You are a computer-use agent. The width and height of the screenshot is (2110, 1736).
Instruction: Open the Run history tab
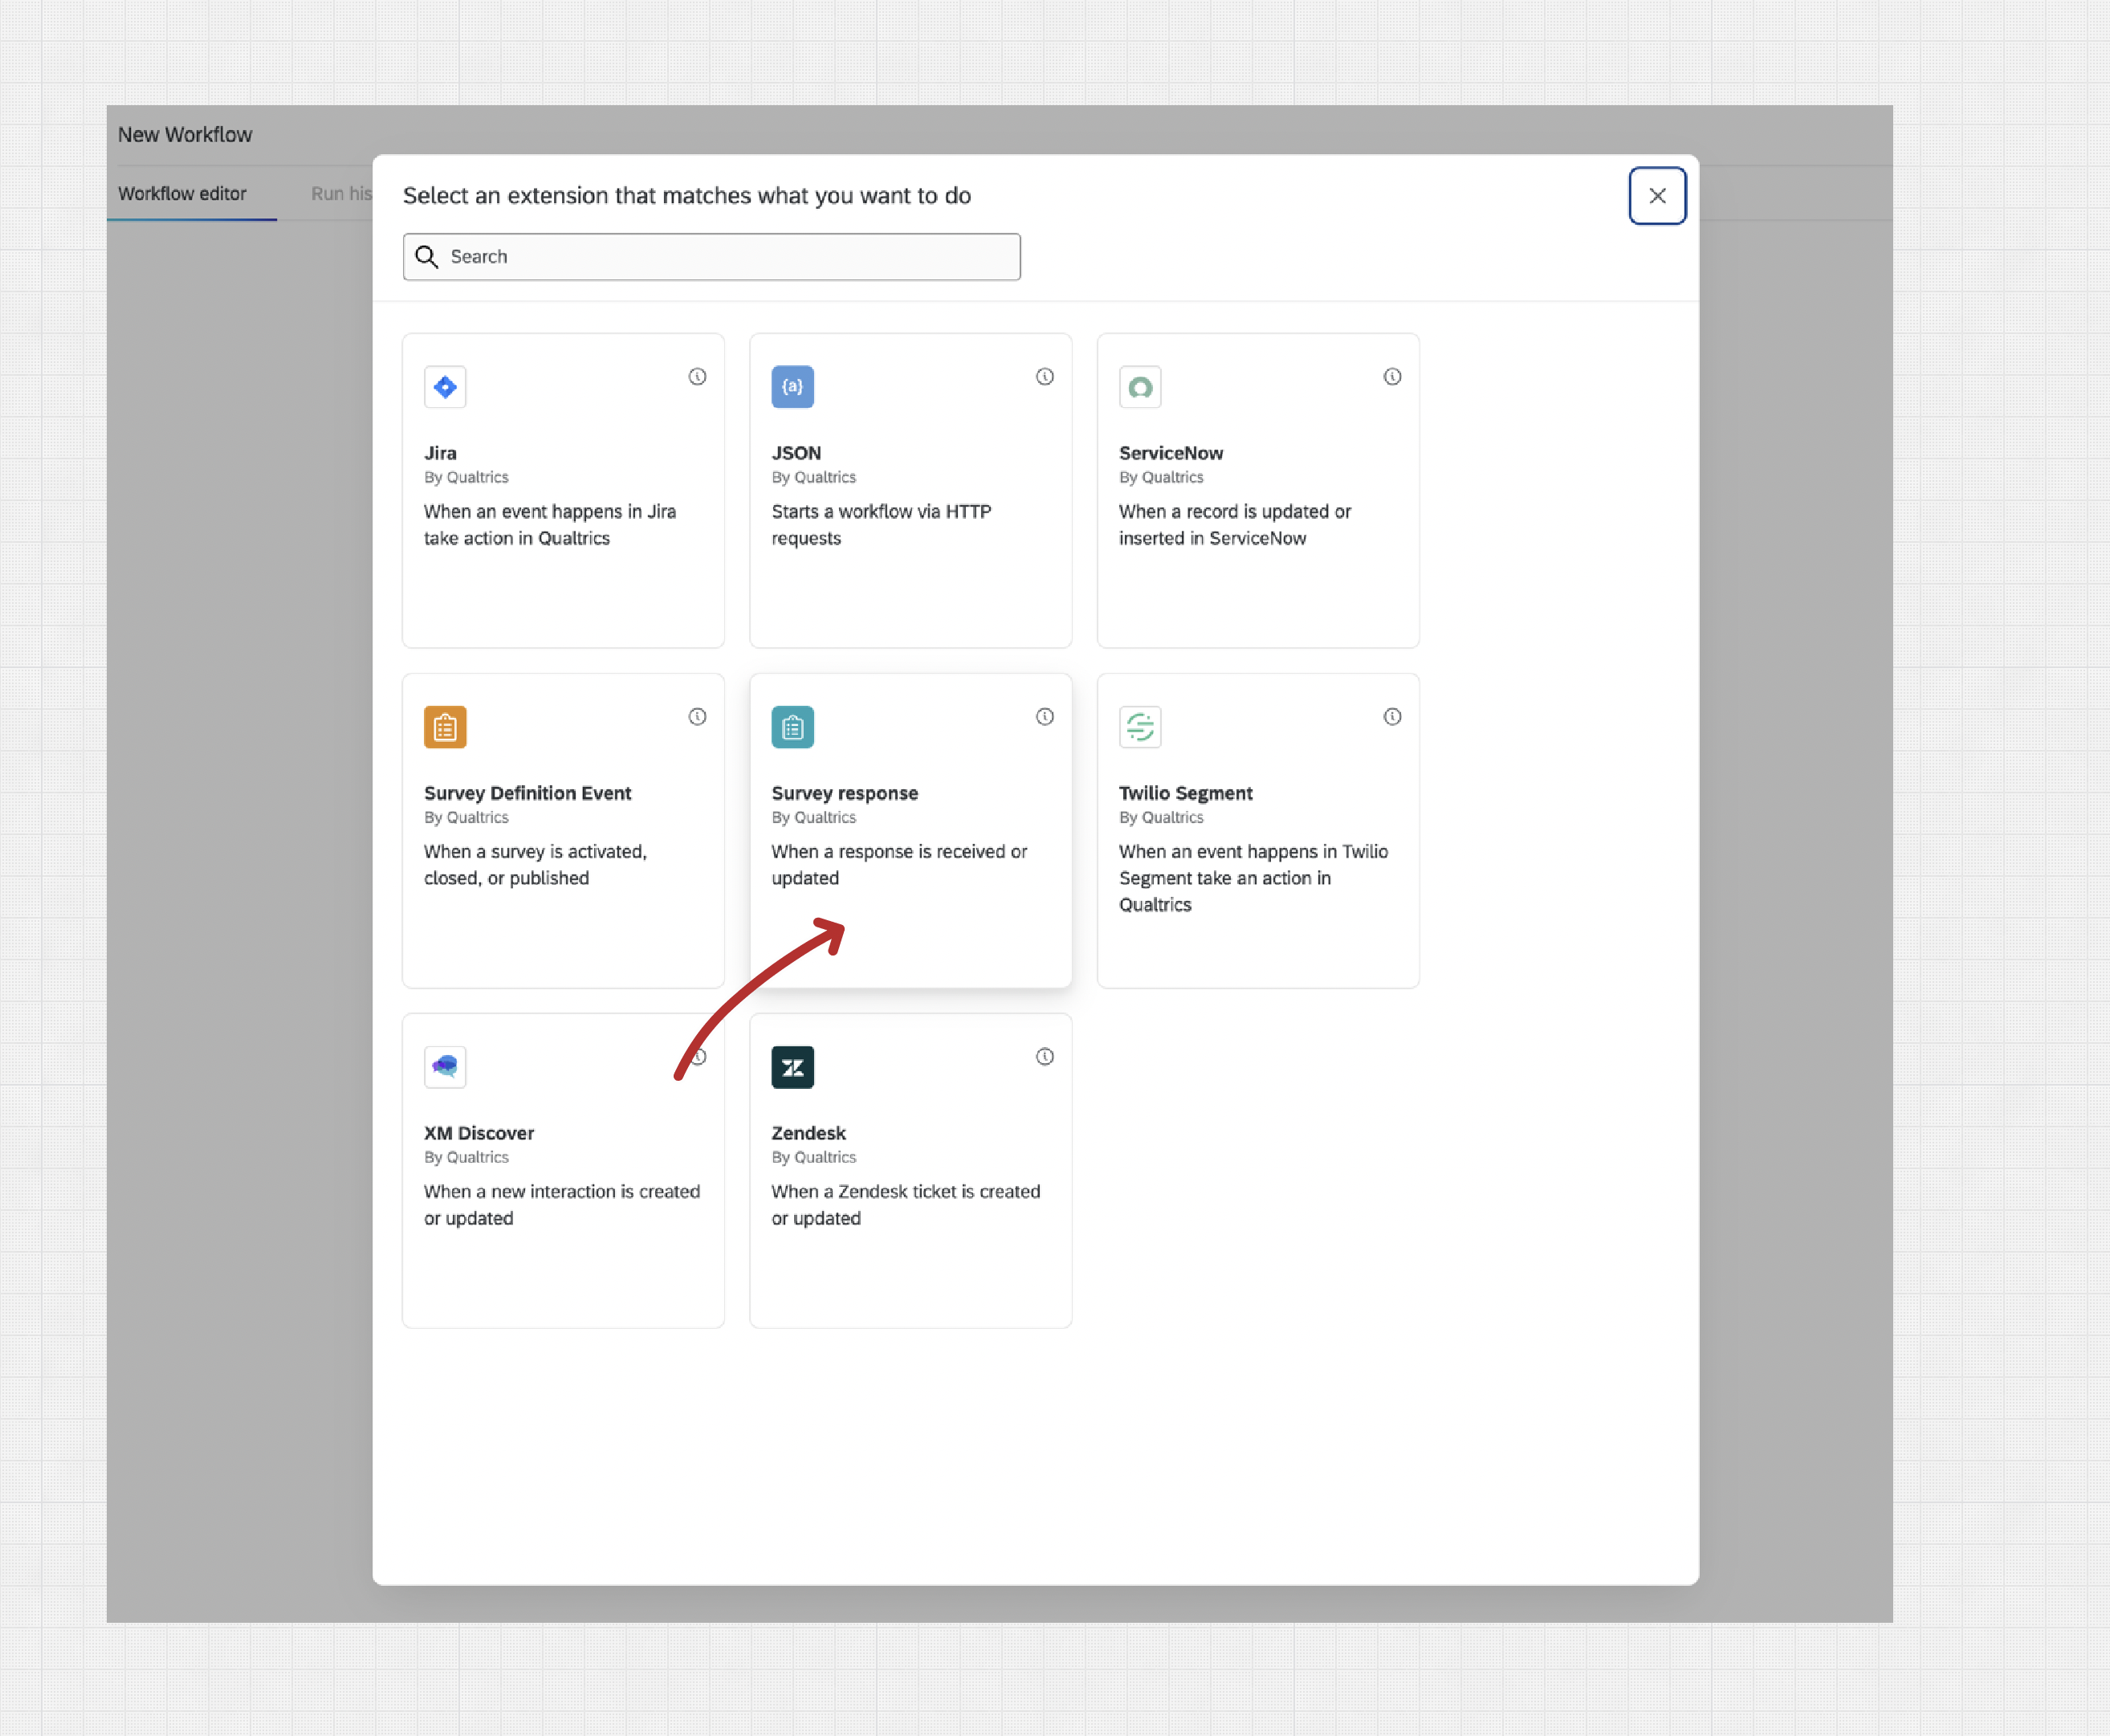point(341,194)
